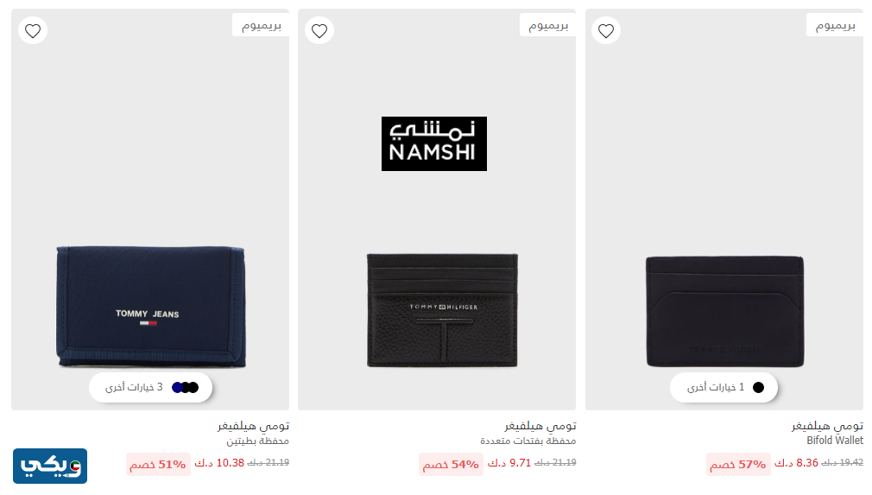Show the 1 other option pill
This screenshot has width=872, height=495.
pos(724,387)
